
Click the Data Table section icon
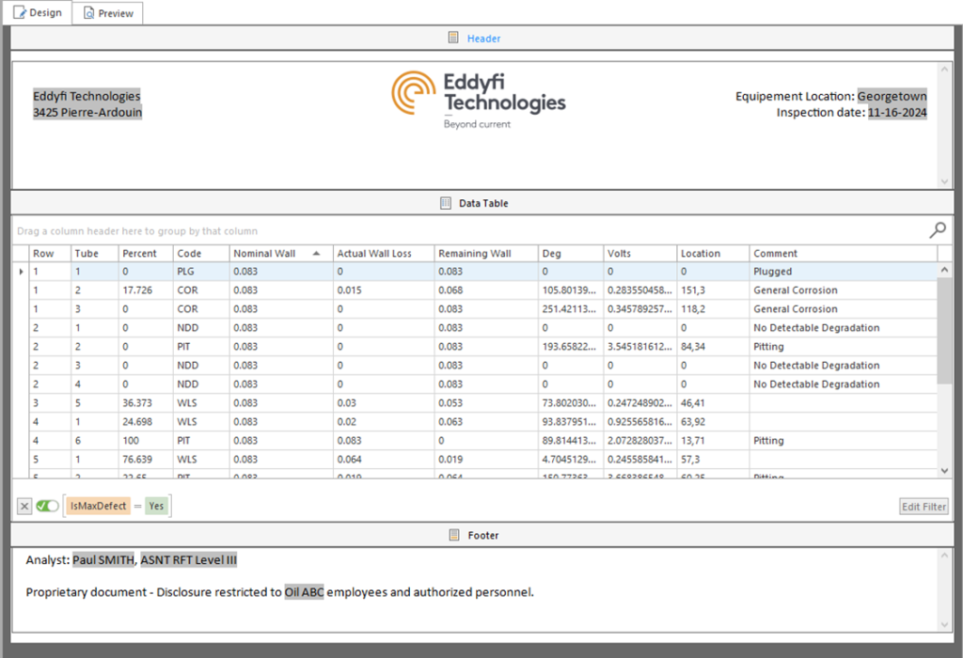(446, 203)
